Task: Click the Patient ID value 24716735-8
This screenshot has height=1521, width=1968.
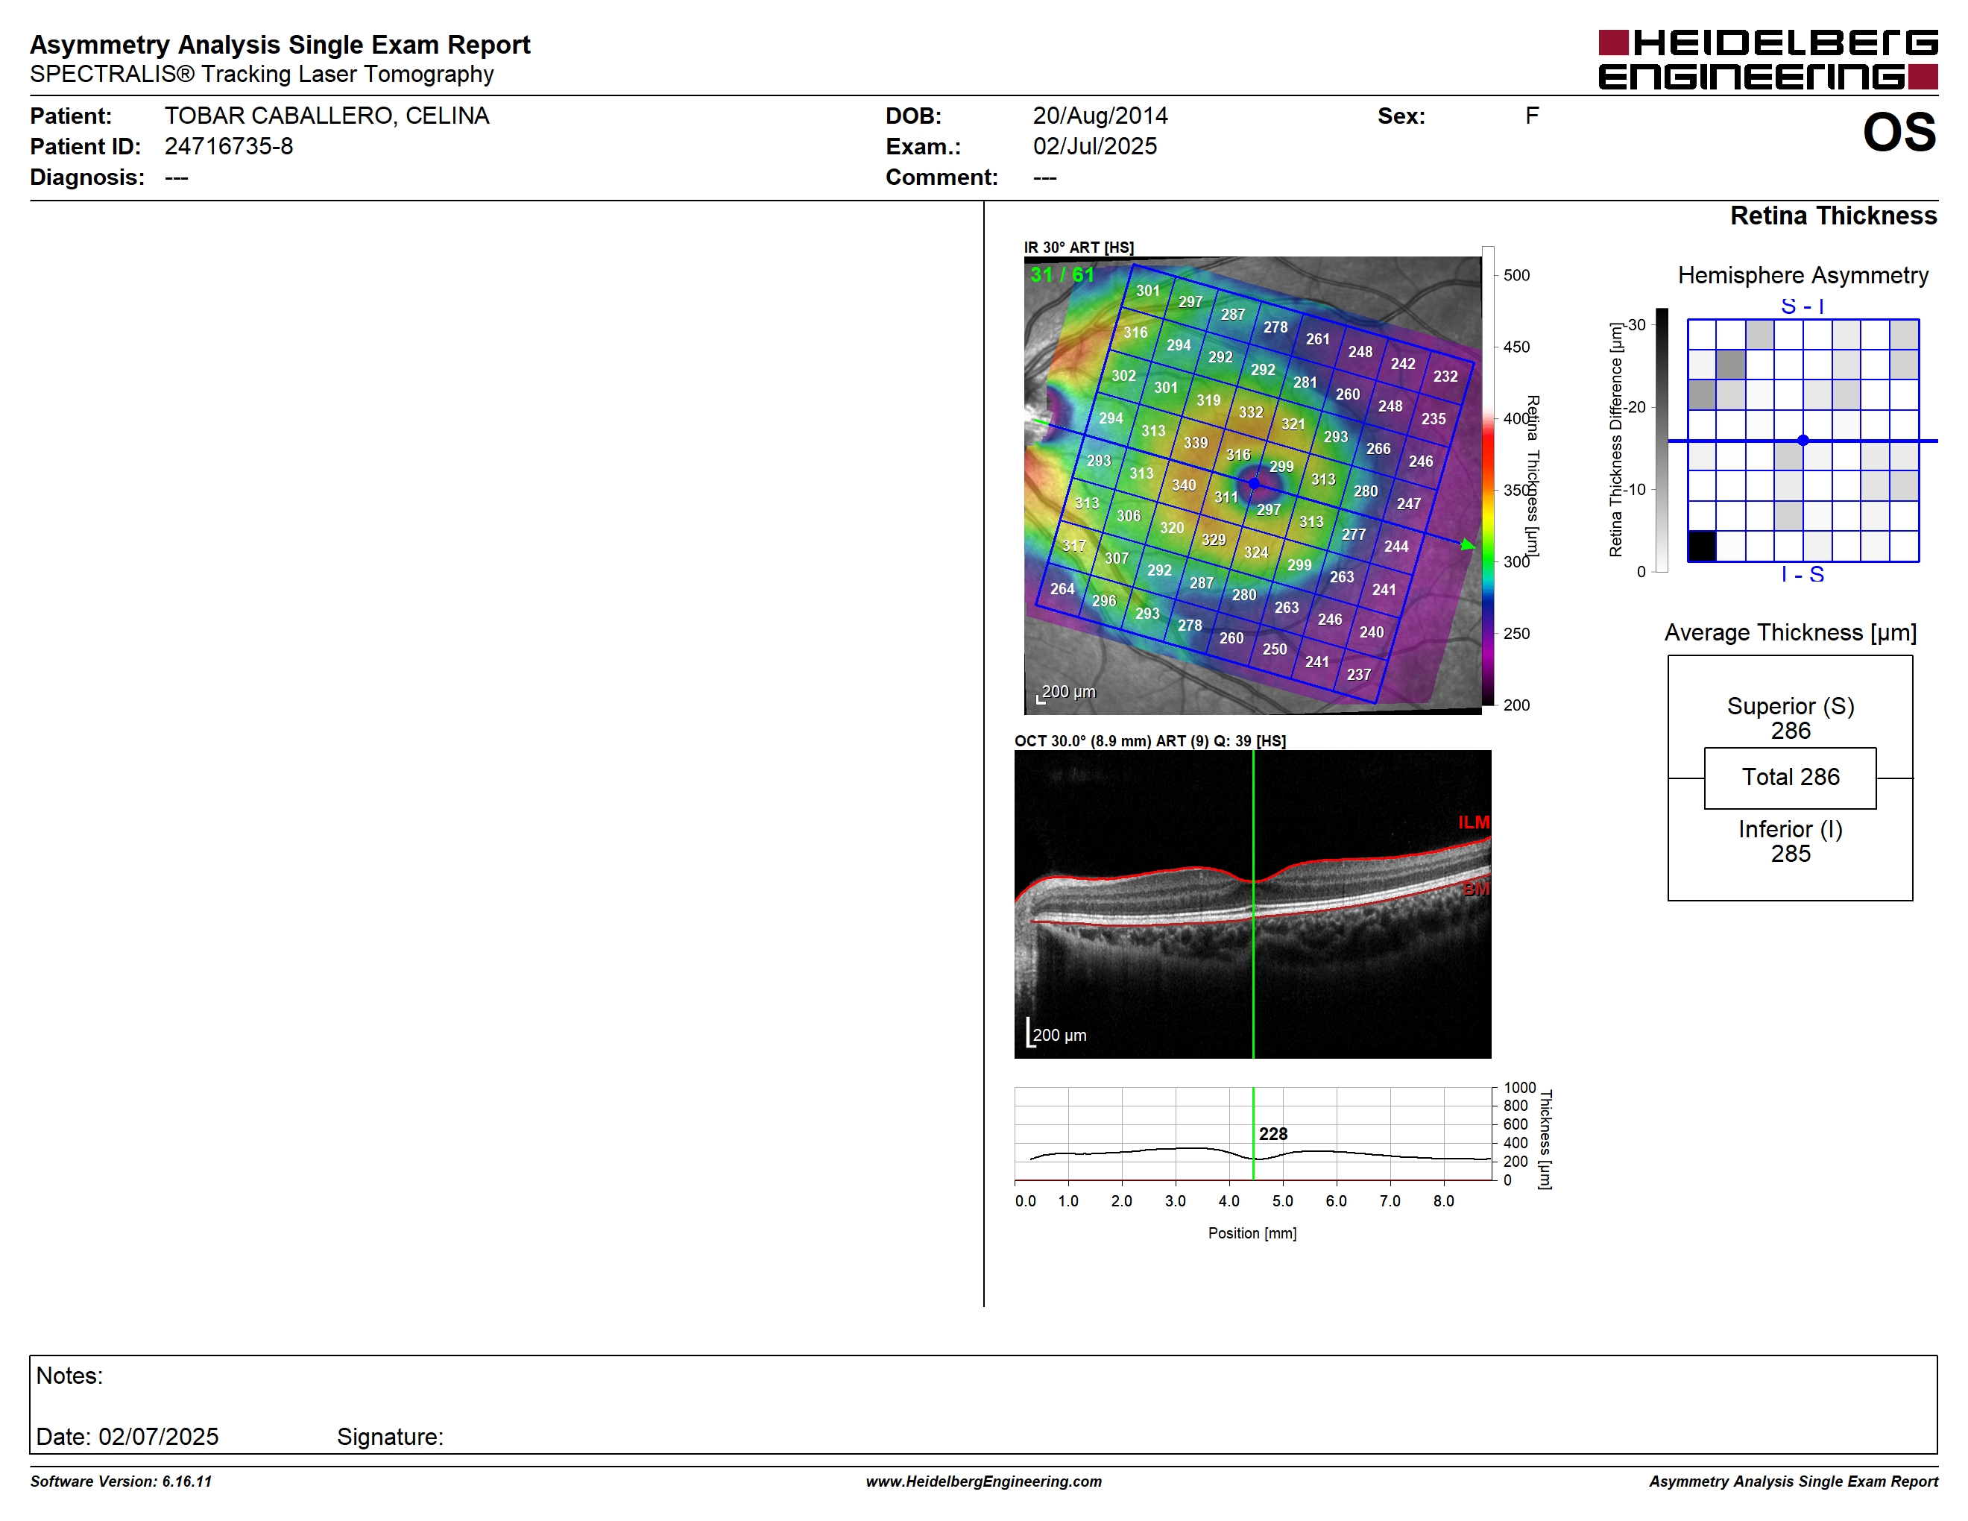Action: pos(229,146)
